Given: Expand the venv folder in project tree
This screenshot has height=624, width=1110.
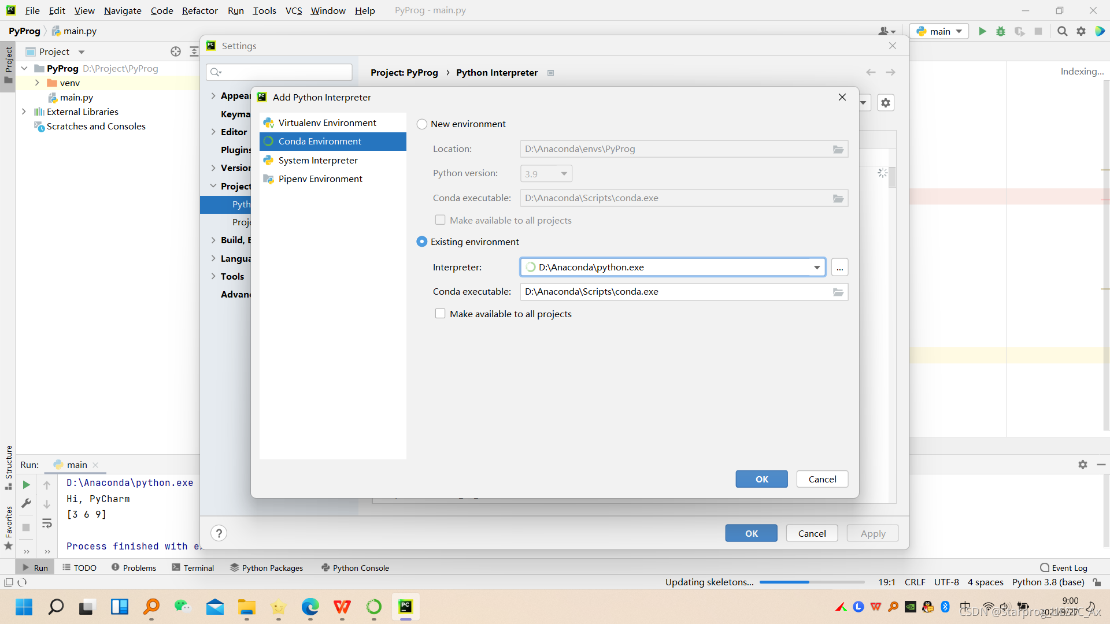Looking at the screenshot, I should point(37,83).
